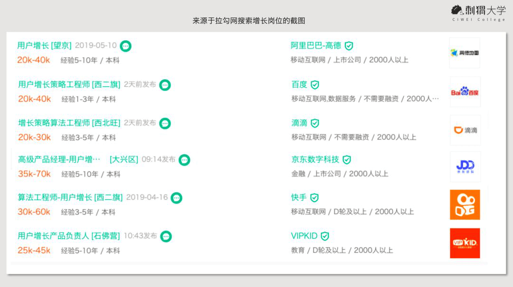Click verified shield next to 京东数字科技

coord(347,160)
